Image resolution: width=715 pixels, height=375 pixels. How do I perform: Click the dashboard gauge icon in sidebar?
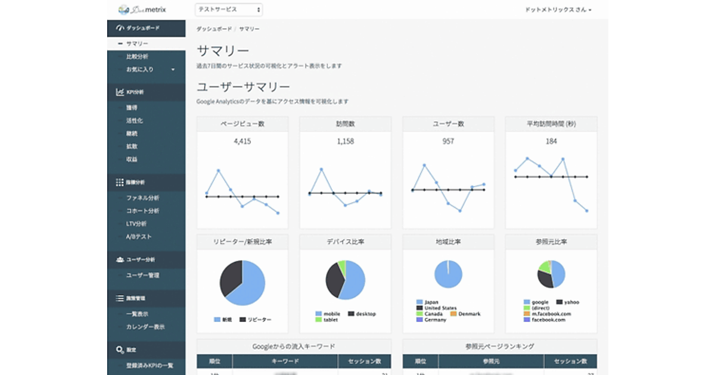tap(119, 28)
